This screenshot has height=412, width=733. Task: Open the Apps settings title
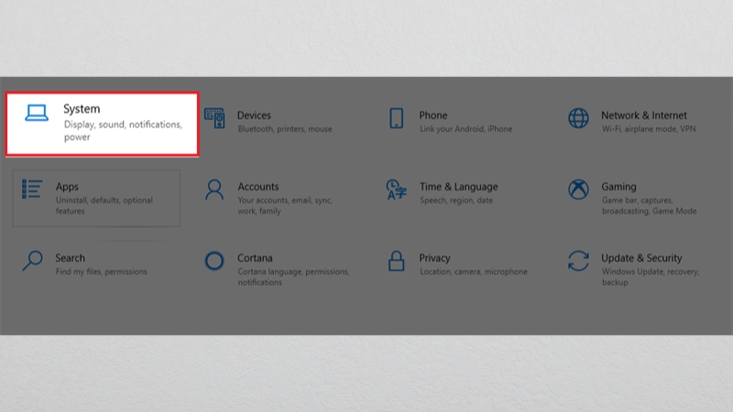67,187
